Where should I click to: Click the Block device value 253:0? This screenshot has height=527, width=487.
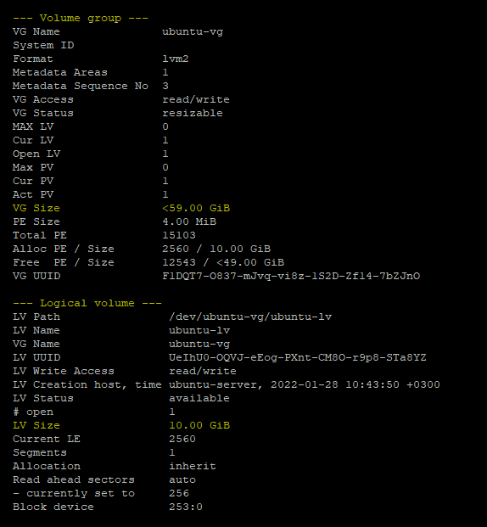[x=186, y=507]
